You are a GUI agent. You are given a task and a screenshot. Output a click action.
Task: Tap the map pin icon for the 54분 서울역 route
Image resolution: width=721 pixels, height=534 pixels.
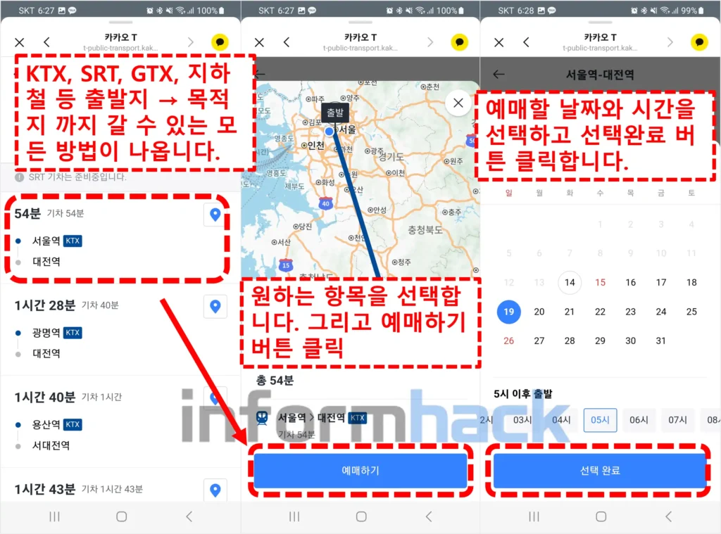(215, 215)
